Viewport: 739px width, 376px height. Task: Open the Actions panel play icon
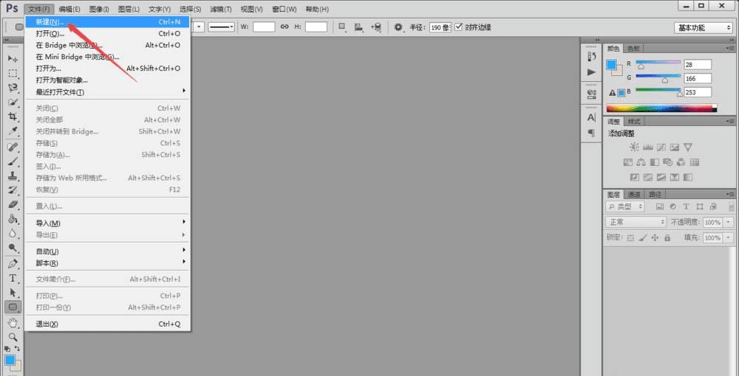tap(591, 72)
